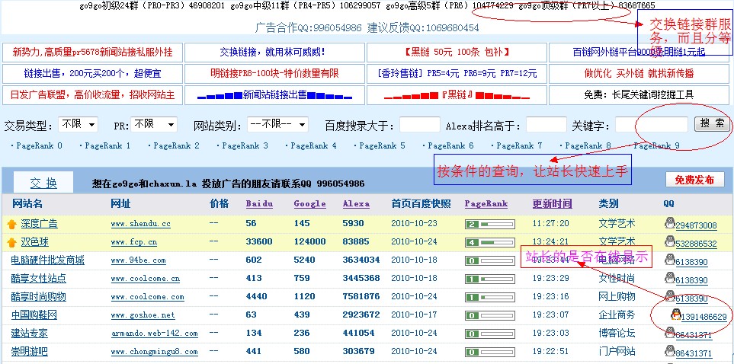Click the QQ penguin icon for 建站专家
734x364 pixels.
pyautogui.click(x=669, y=333)
